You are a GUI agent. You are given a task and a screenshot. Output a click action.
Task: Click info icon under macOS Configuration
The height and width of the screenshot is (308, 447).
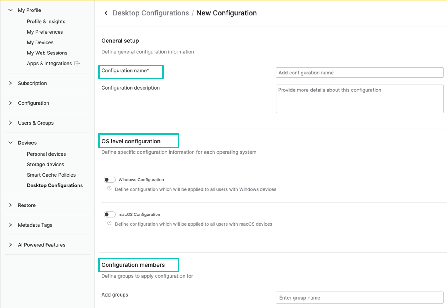[x=109, y=223]
